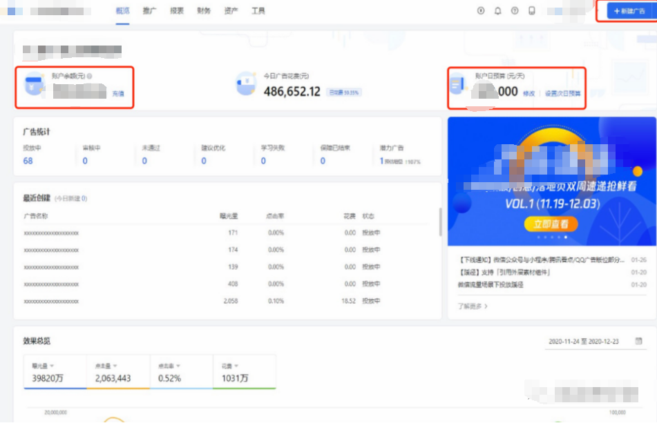Open the 报表 tab
The width and height of the screenshot is (657, 423).
pos(176,11)
